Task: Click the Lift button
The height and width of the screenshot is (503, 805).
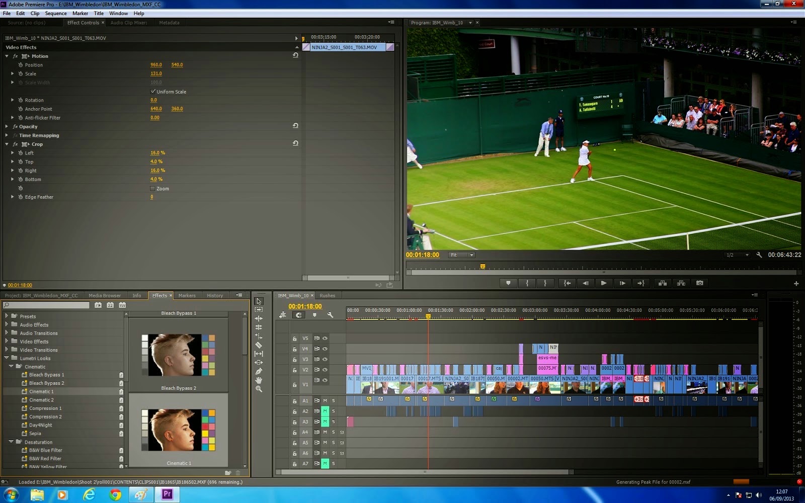Action: pos(663,283)
